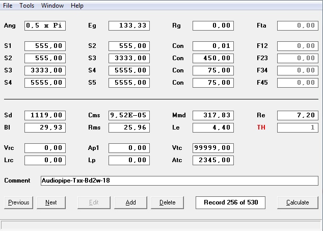The width and height of the screenshot is (323, 231).
Task: Select the F12 value box
Action: (298, 46)
